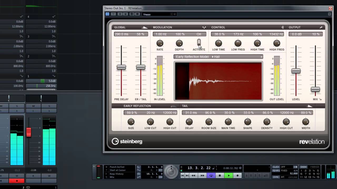Toggle the Mix lock icon
This screenshot has width=337, height=189.
(x=320, y=99)
